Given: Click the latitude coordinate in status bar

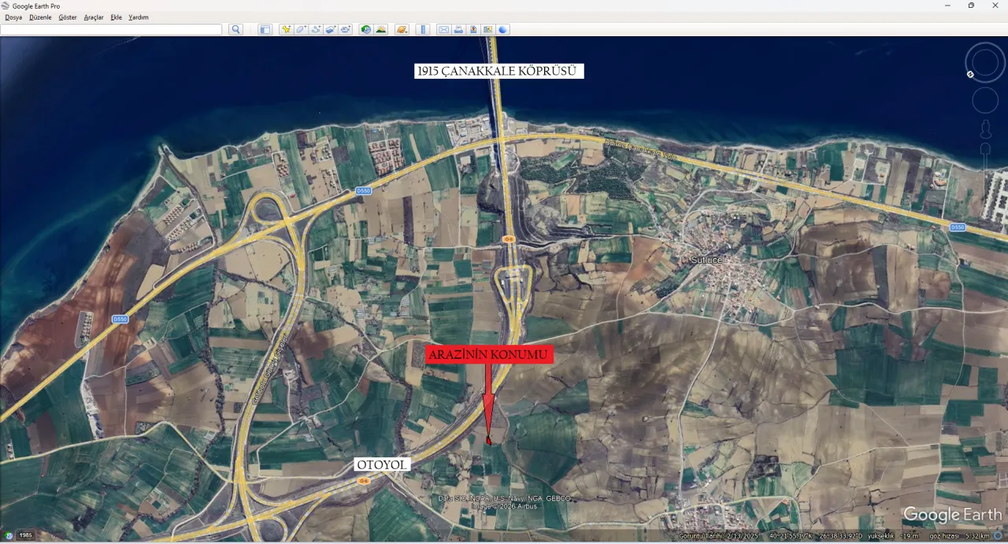Looking at the screenshot, I should coord(791,536).
